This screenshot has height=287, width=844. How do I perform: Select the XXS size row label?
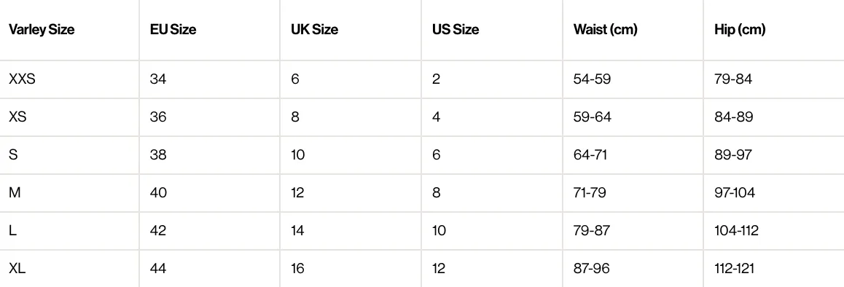coord(22,79)
